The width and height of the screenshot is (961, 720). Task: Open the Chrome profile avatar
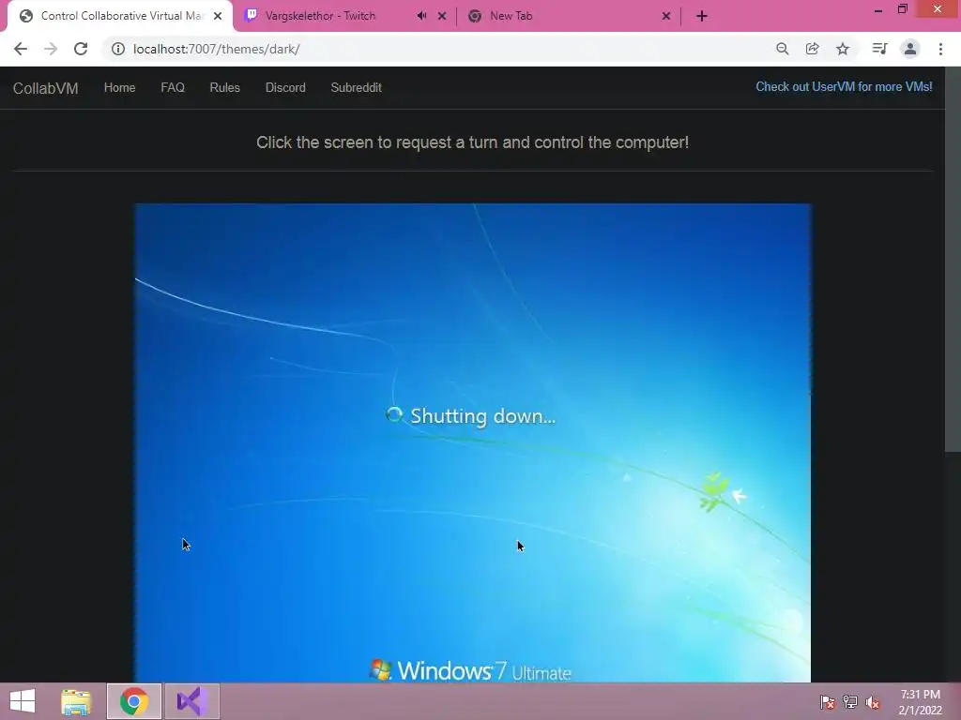coord(910,49)
